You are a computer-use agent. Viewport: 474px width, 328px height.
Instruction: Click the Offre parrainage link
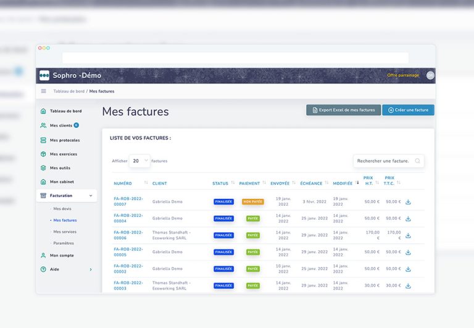402,75
